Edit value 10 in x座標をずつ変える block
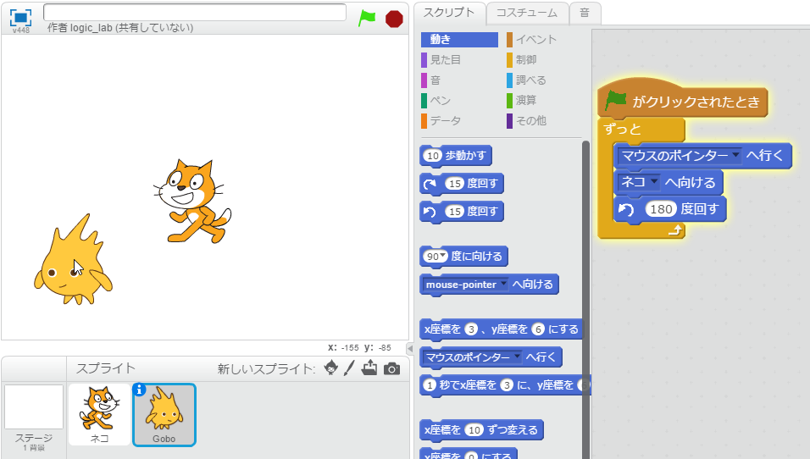The image size is (810, 459). click(474, 429)
